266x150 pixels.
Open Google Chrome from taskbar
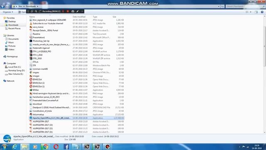pyautogui.click(x=45, y=147)
